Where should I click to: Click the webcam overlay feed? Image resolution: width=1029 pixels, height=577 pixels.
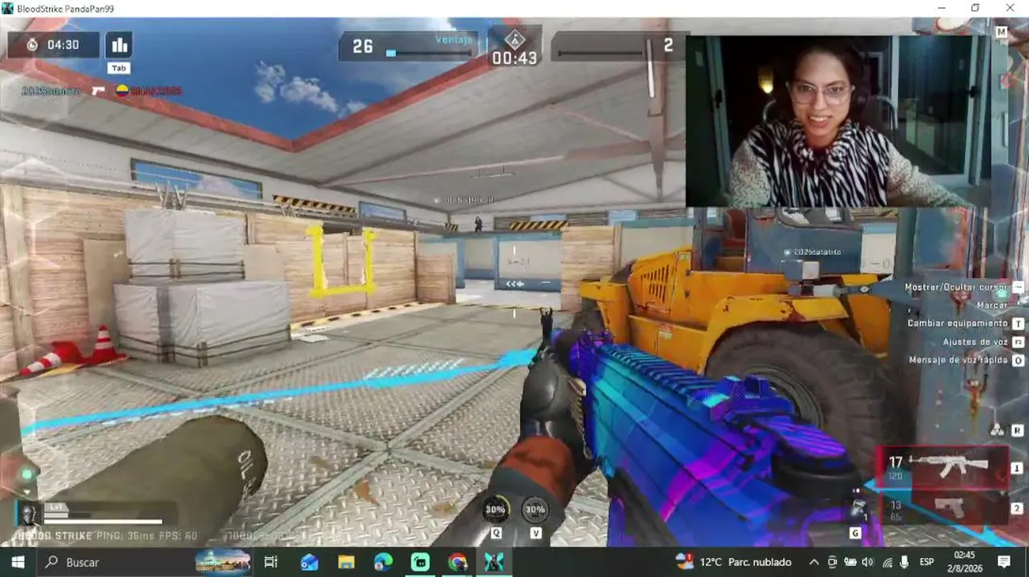[838, 121]
